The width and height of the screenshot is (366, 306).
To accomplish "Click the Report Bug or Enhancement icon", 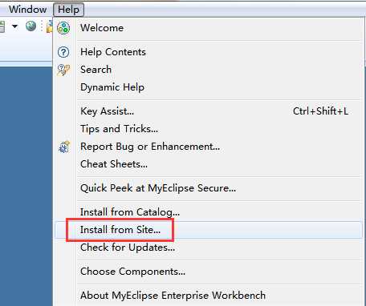I will pyautogui.click(x=64, y=147).
